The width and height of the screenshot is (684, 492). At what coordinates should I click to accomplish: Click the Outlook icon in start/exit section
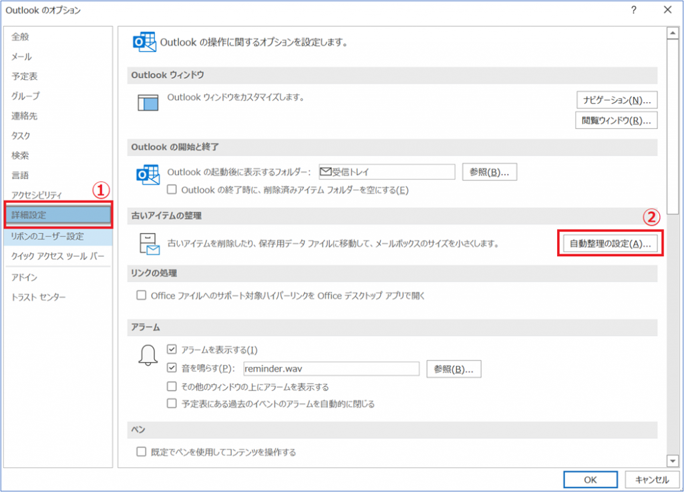point(148,174)
